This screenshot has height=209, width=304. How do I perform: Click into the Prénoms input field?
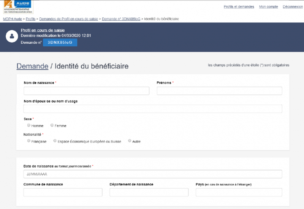click(219, 91)
